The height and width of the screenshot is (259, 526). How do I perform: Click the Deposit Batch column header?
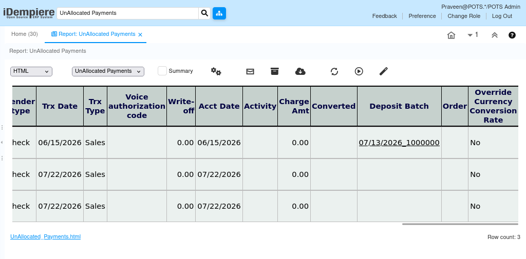pyautogui.click(x=399, y=106)
